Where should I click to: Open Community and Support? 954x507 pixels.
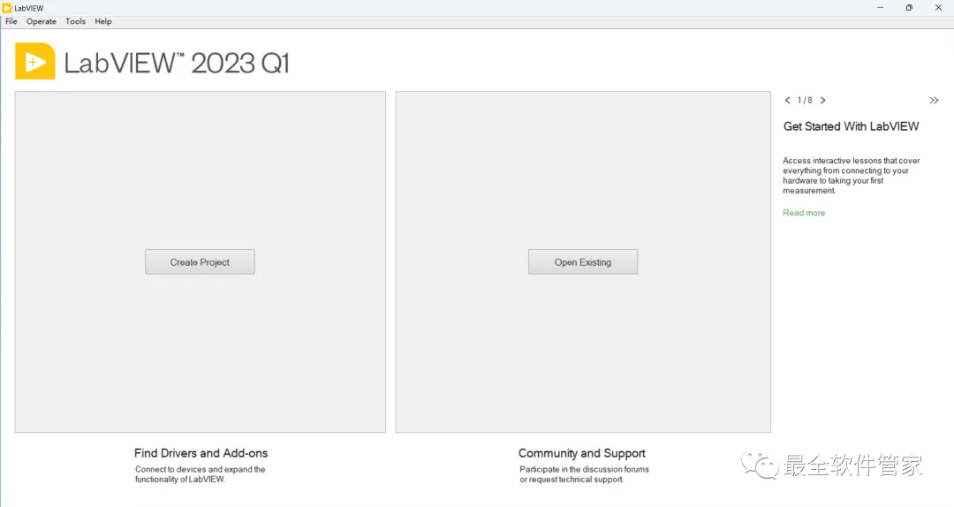tap(581, 453)
